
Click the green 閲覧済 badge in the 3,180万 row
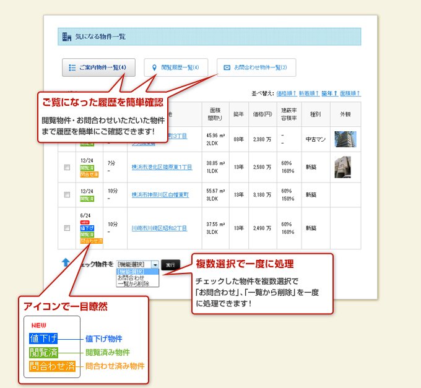pyautogui.click(x=87, y=199)
